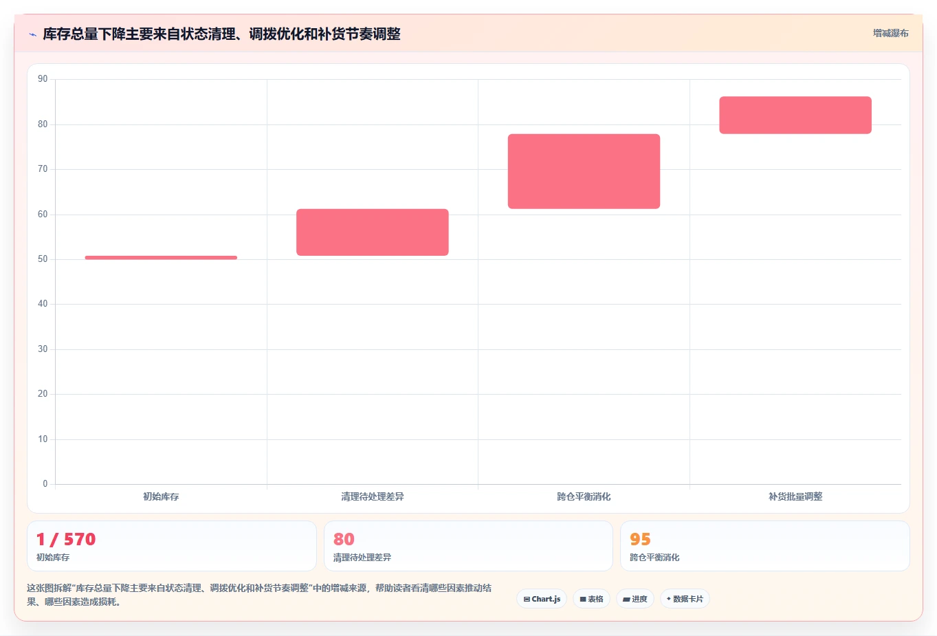
Task: Click the 表格 chip
Action: [591, 599]
